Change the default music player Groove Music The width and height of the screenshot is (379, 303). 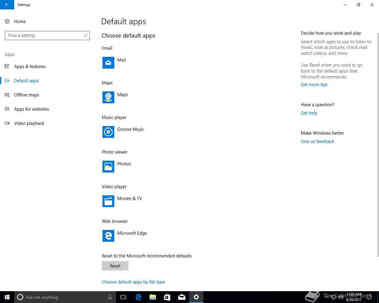click(x=131, y=129)
